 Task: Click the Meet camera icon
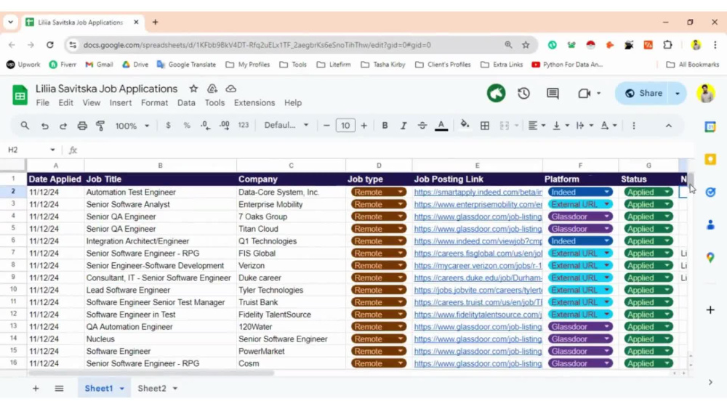(584, 93)
